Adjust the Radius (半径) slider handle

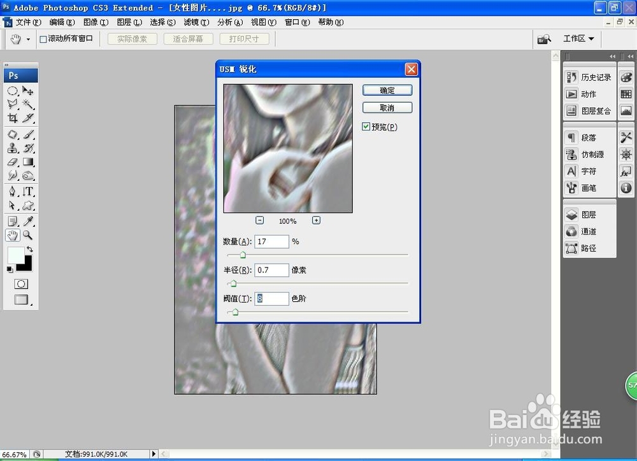pyautogui.click(x=233, y=283)
